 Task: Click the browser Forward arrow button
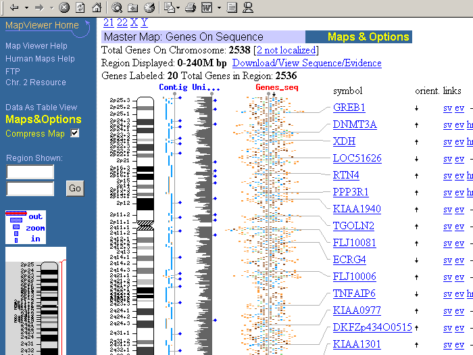coord(39,7)
